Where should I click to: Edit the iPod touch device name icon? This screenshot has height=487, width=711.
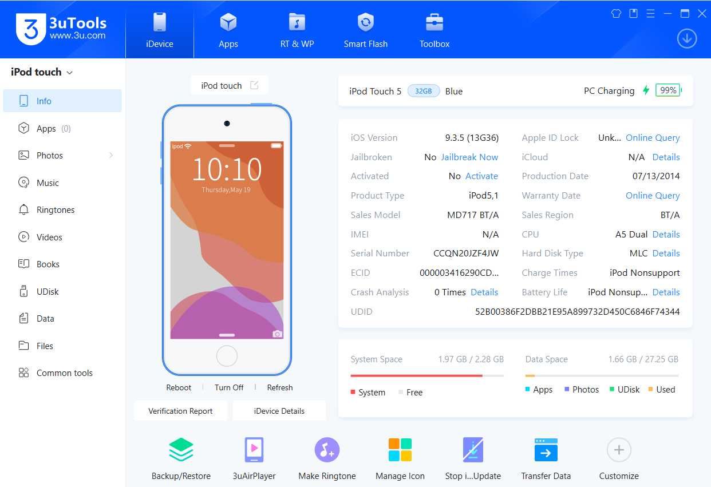[x=254, y=85]
